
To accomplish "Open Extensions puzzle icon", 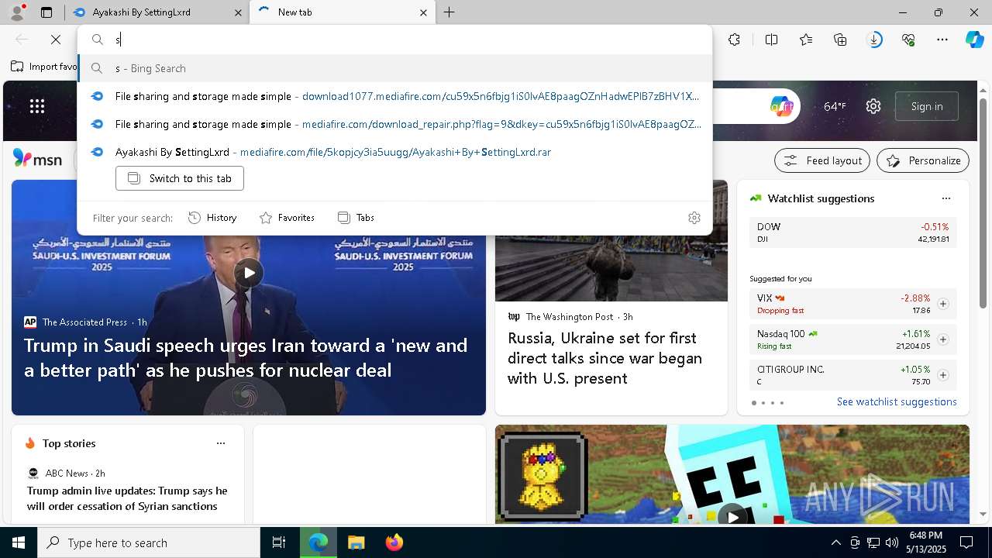I will click(735, 40).
